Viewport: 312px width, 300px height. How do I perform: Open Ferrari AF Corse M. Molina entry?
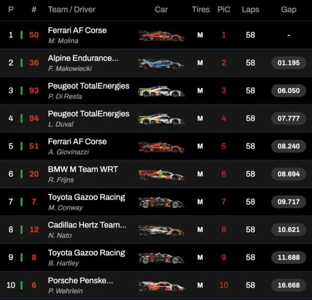[x=156, y=35]
